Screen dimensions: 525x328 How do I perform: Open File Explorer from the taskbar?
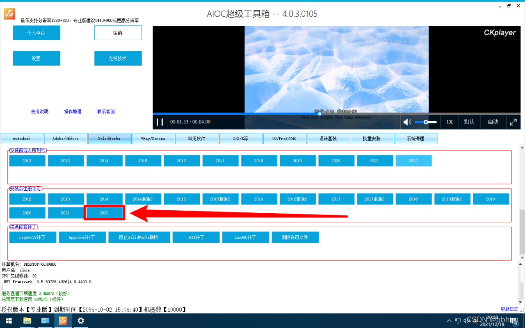(x=27, y=321)
